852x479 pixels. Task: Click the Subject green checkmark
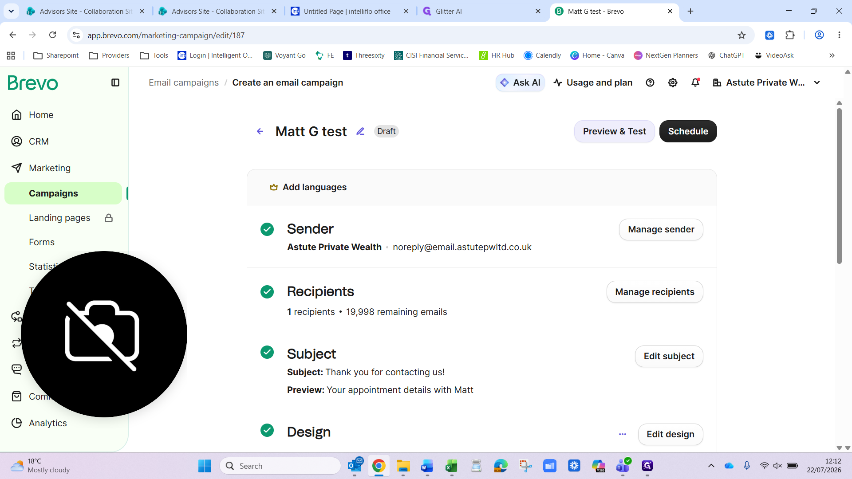[x=267, y=352]
